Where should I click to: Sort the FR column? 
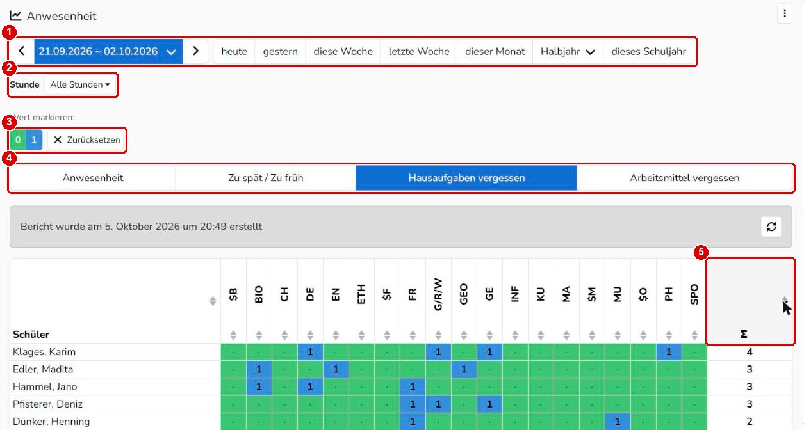413,335
